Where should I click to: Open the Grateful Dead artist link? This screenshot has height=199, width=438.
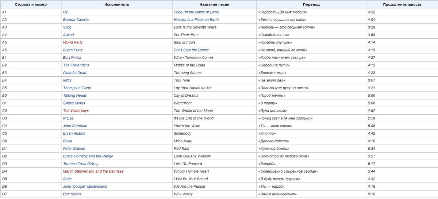[x=75, y=73]
